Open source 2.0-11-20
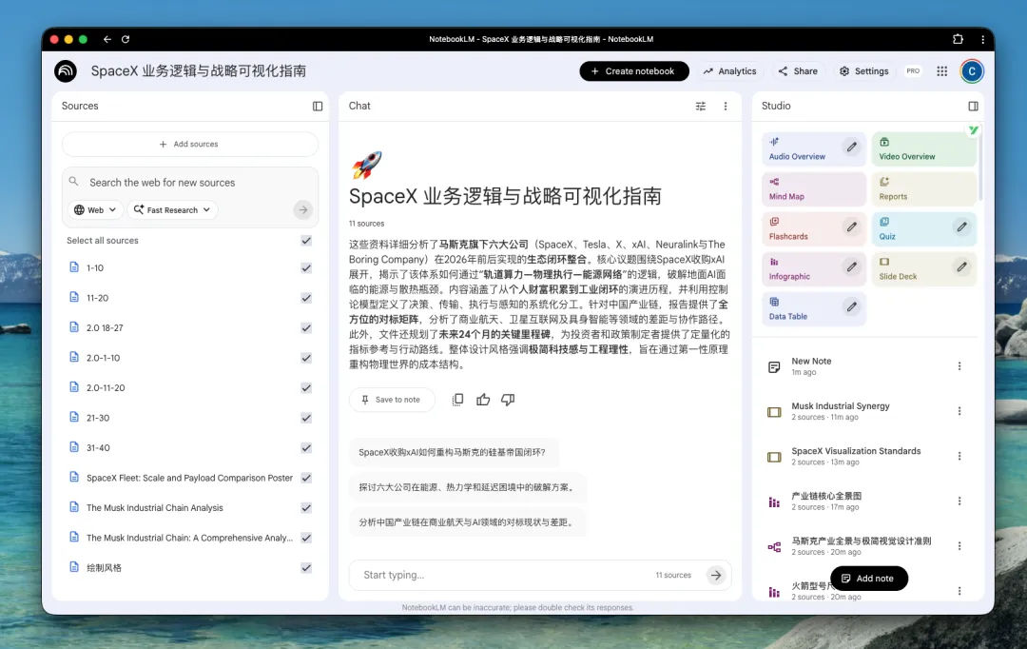The width and height of the screenshot is (1027, 649). [106, 387]
